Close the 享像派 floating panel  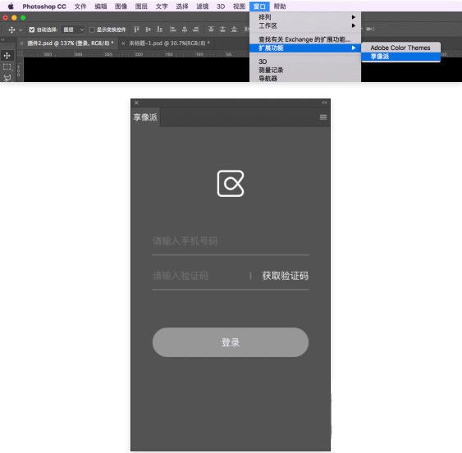tap(136, 103)
